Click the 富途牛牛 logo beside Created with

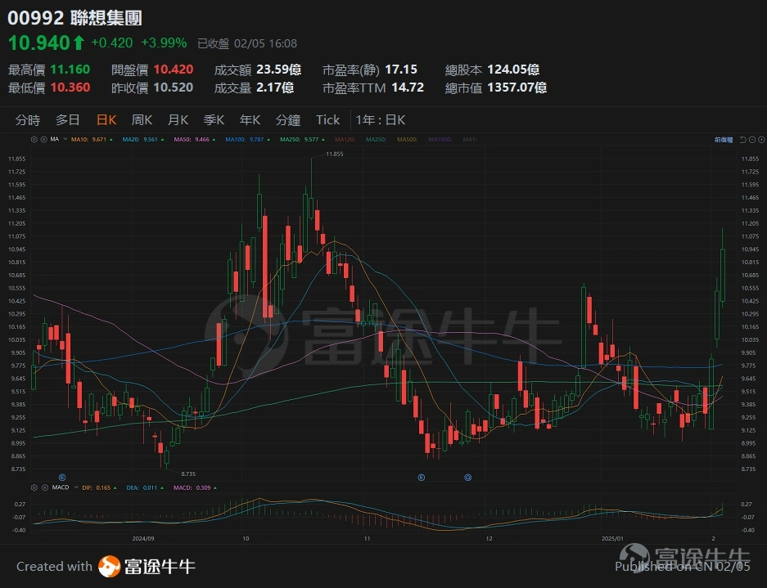[x=147, y=567]
